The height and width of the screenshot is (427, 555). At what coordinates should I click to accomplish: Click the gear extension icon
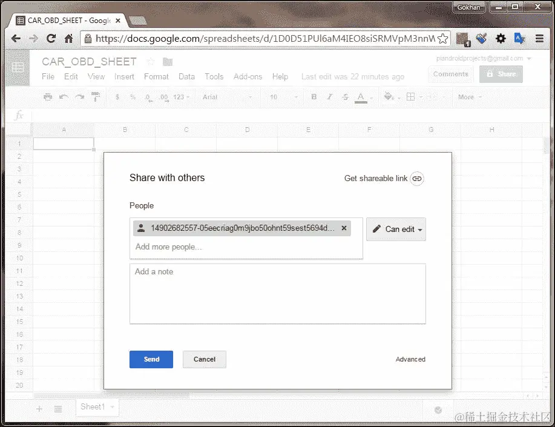[501, 38]
